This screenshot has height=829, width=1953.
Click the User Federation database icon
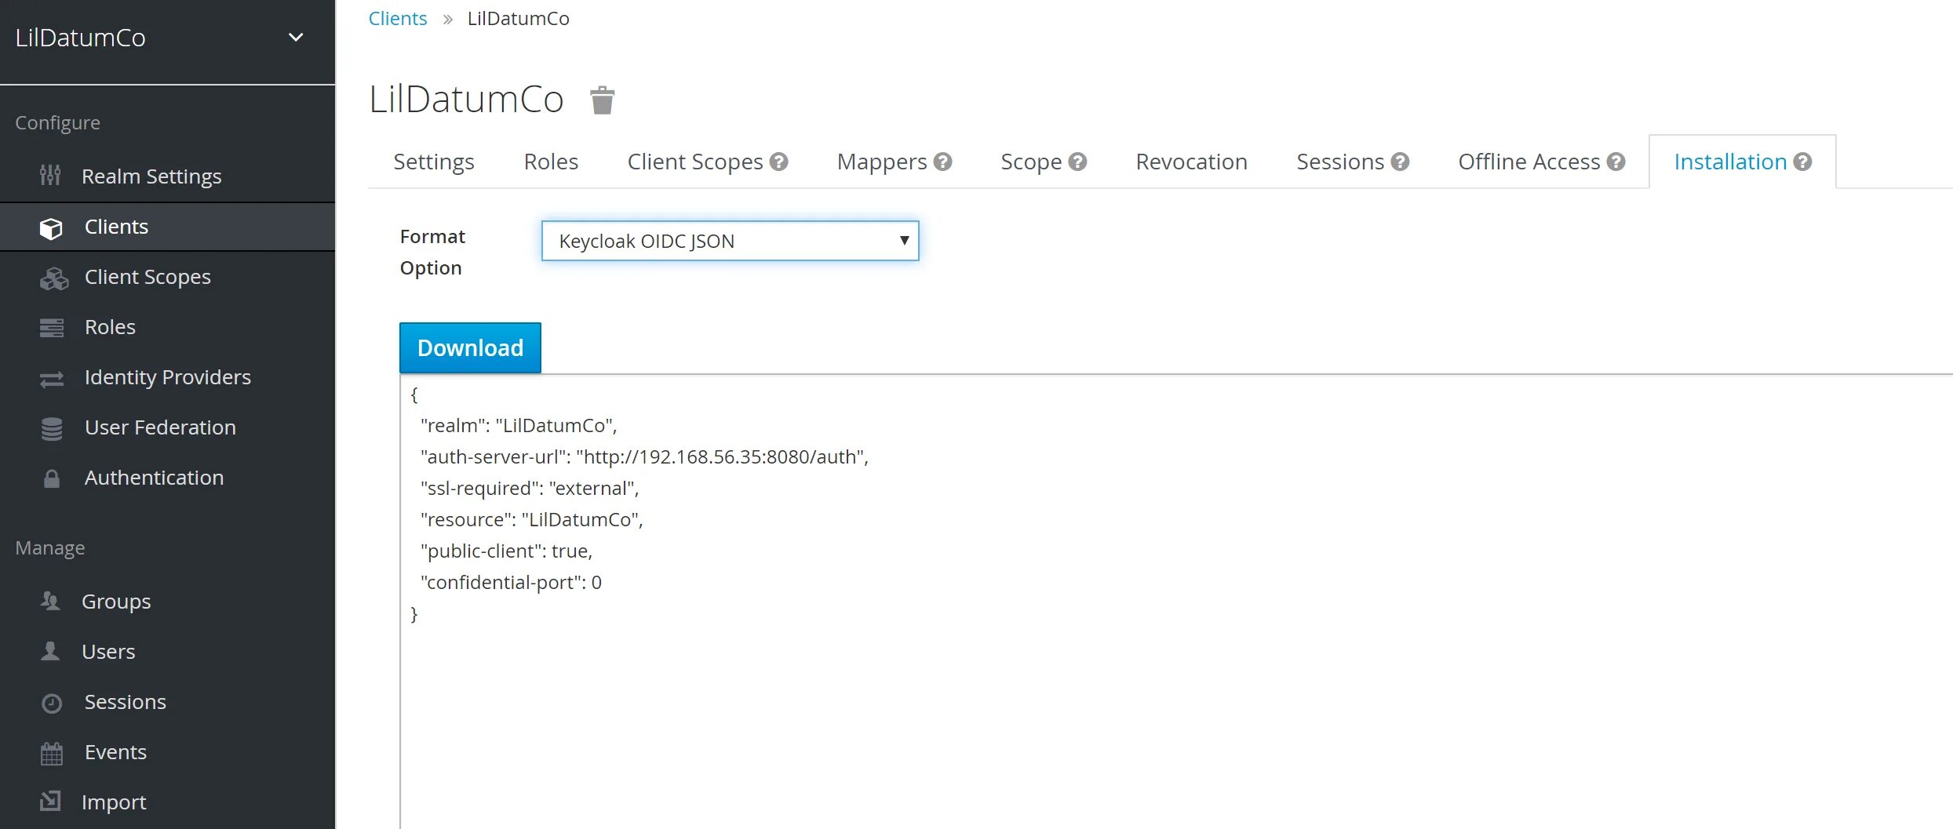pyautogui.click(x=52, y=429)
